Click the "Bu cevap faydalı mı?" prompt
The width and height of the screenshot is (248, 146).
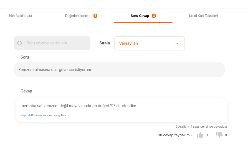point(175,135)
